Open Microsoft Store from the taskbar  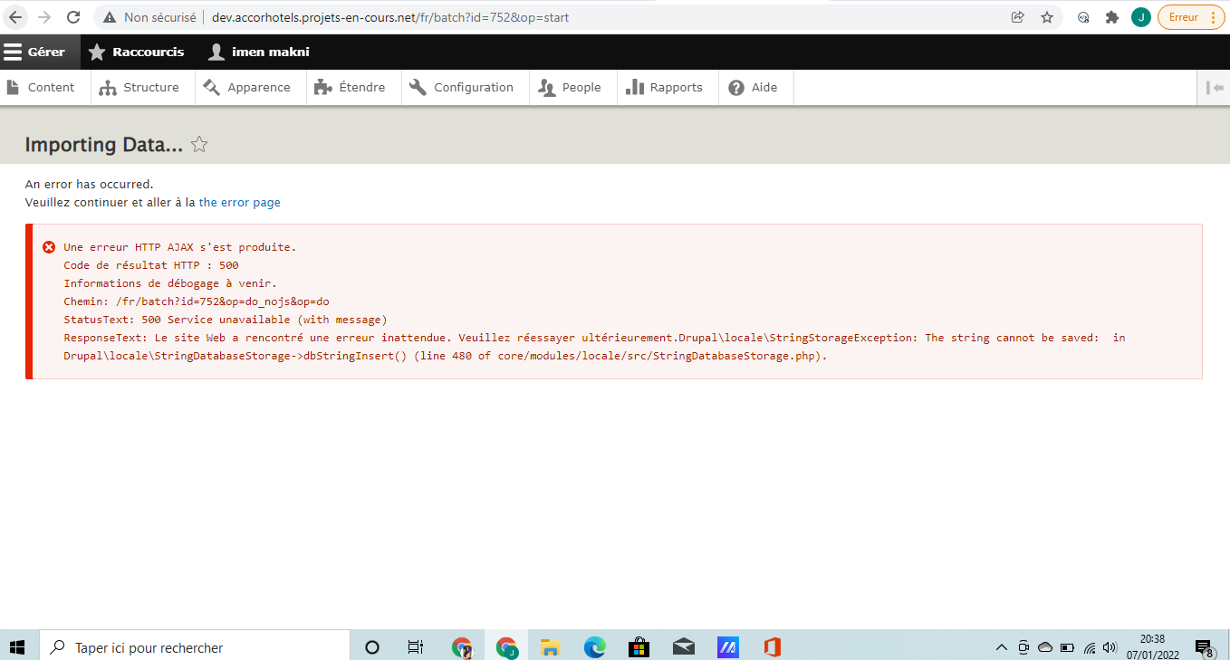[x=639, y=646]
